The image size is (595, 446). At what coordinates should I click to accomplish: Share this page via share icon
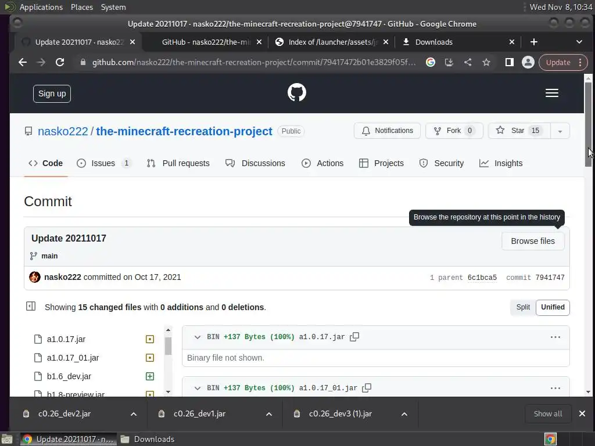coord(468,62)
